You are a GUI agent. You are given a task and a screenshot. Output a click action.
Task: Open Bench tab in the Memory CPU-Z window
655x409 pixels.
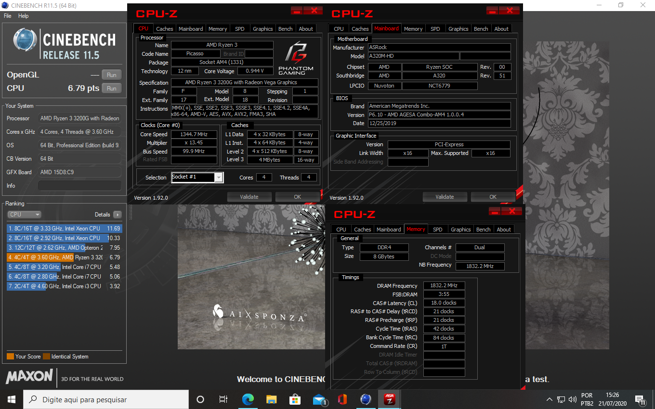tap(484, 230)
